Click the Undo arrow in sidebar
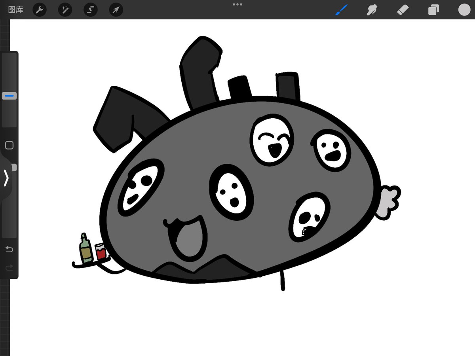The width and height of the screenshot is (475, 356). click(x=9, y=249)
